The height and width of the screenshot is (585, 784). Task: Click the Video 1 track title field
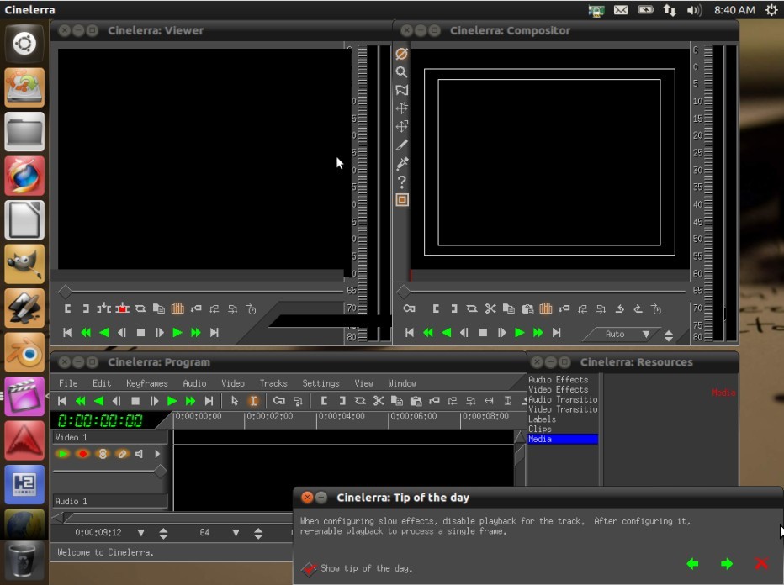point(110,437)
